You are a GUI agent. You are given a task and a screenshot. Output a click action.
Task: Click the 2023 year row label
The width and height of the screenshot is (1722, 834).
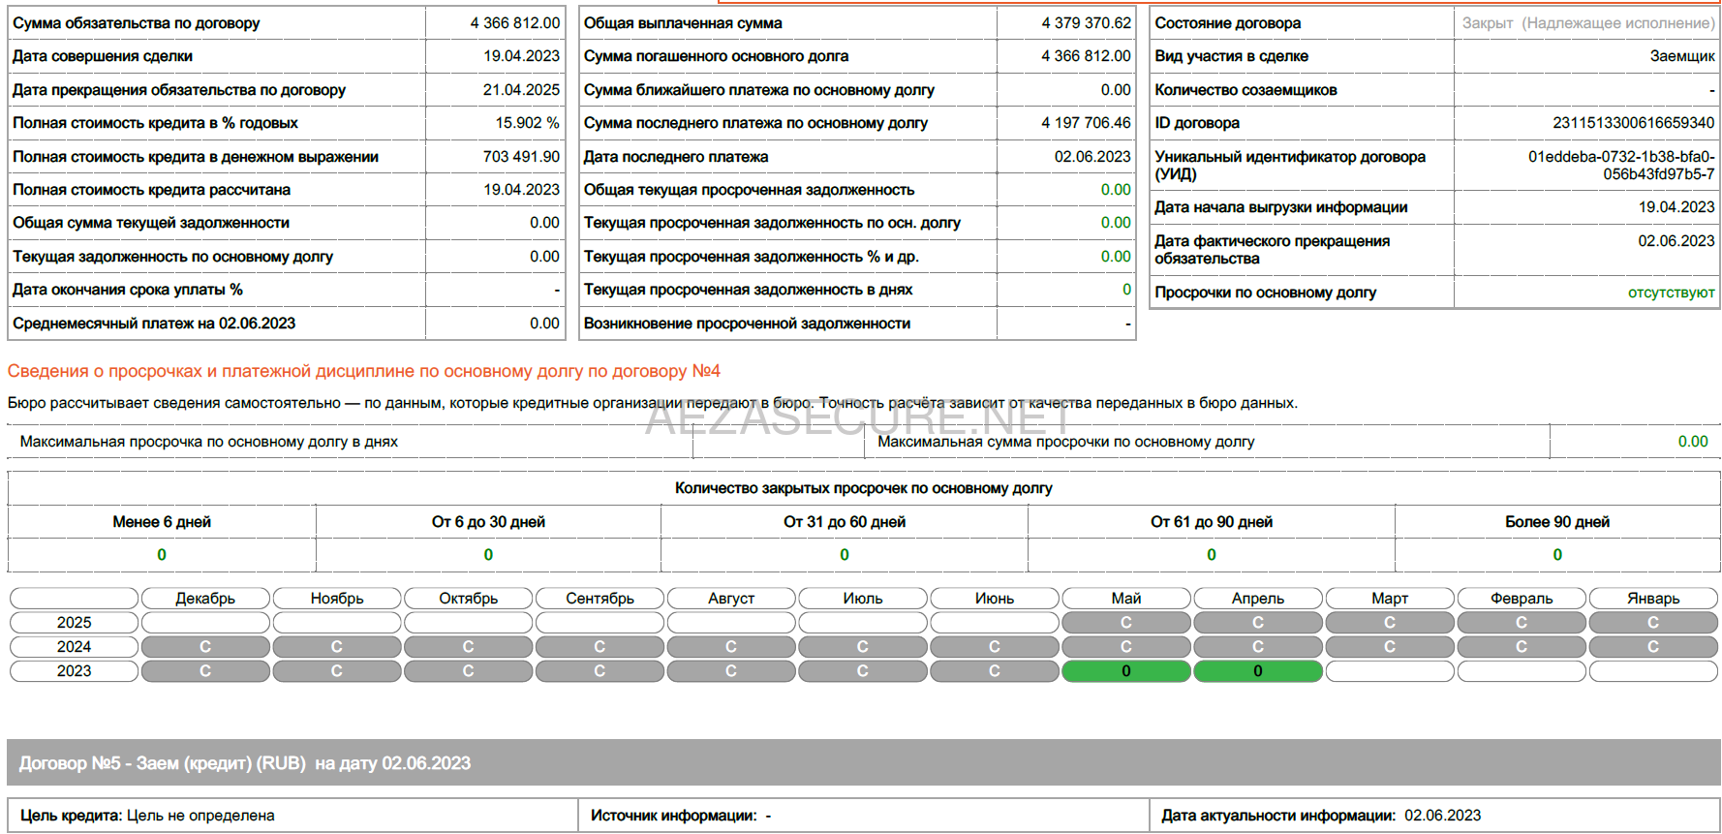tap(75, 671)
